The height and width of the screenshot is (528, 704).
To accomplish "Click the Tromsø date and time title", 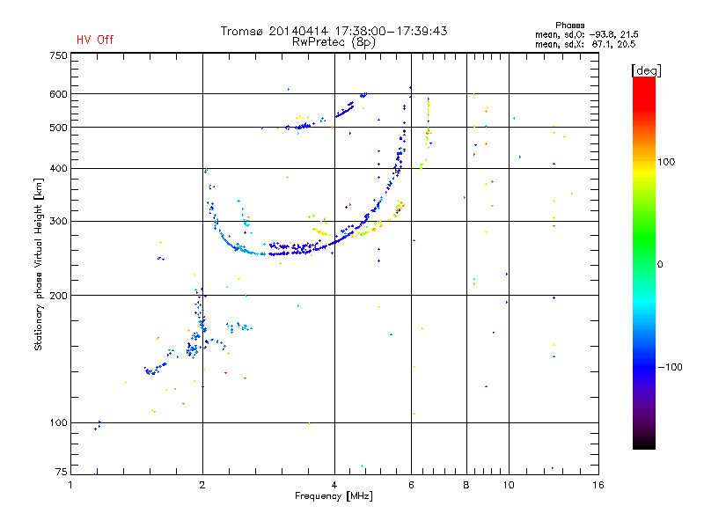I will pyautogui.click(x=334, y=31).
